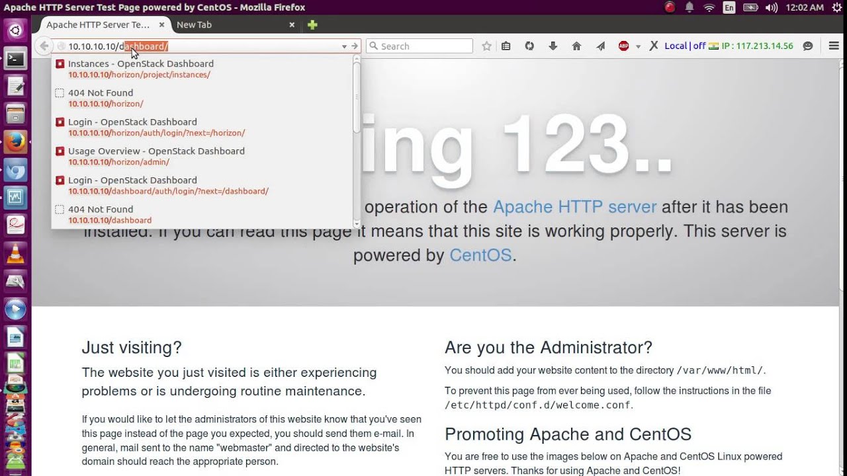Open the volume sound indicator

point(772,7)
